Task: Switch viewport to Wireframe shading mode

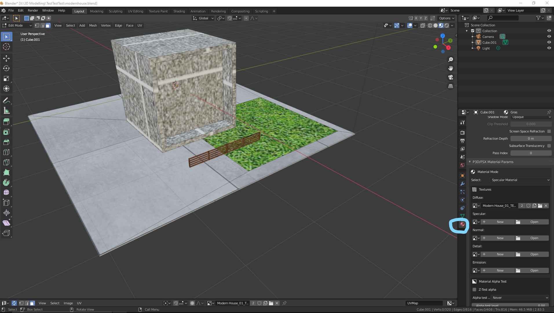Action: 430,25
